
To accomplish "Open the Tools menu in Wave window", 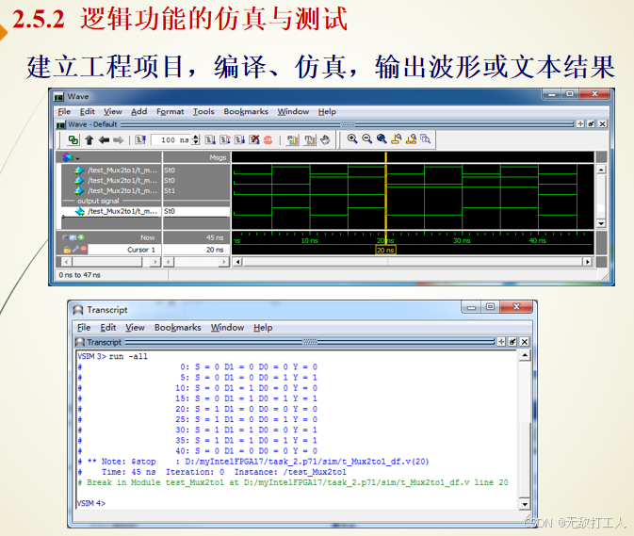I will pos(203,111).
